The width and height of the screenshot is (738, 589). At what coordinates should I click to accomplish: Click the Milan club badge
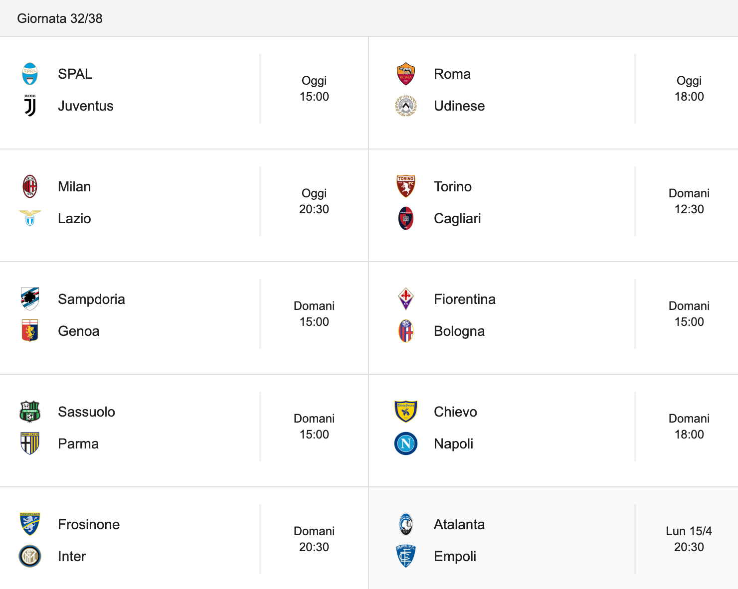click(30, 186)
